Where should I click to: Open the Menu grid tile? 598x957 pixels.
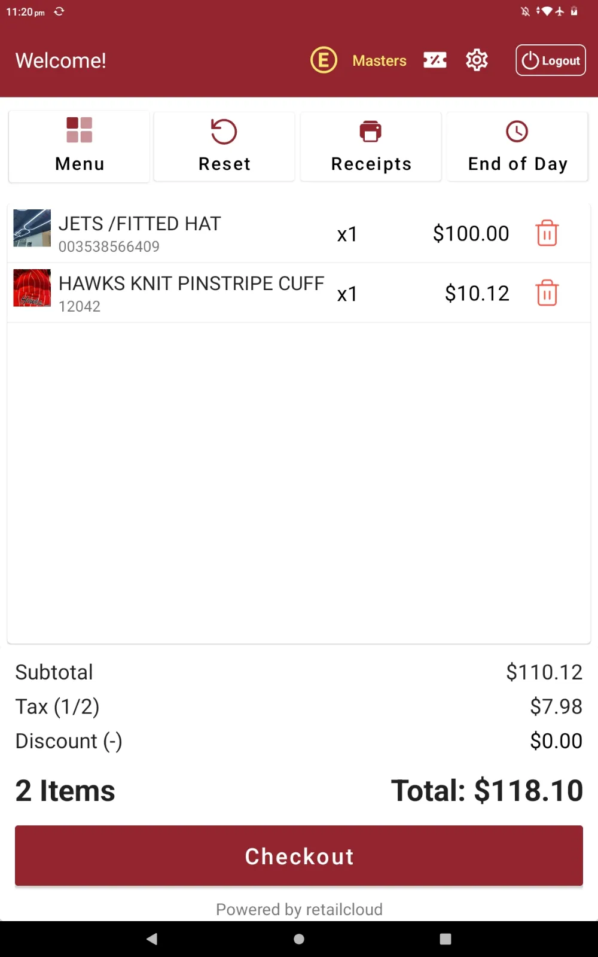pos(79,146)
